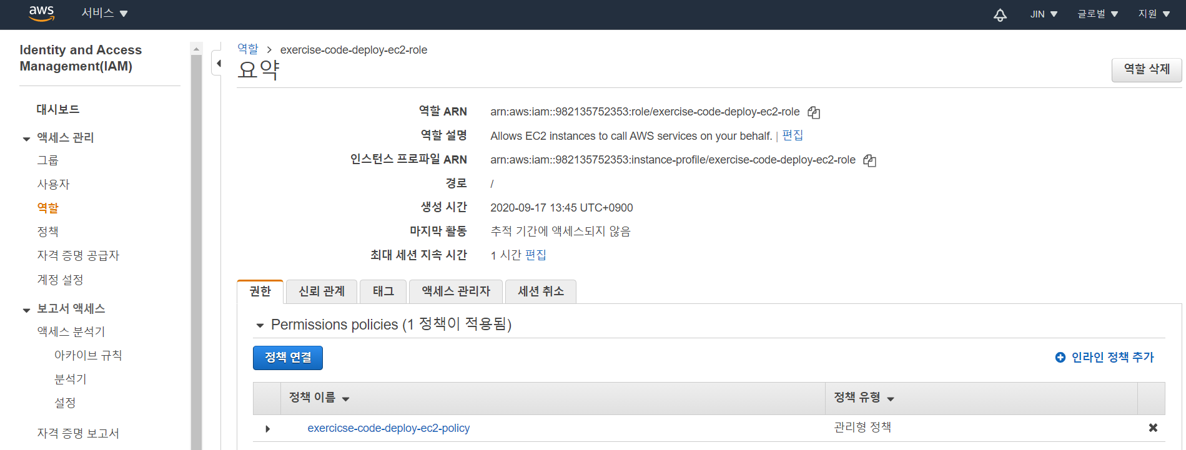Expand the exercicse-code-deploy-ec2-policy row
Viewport: 1186px width, 450px height.
[x=267, y=429]
